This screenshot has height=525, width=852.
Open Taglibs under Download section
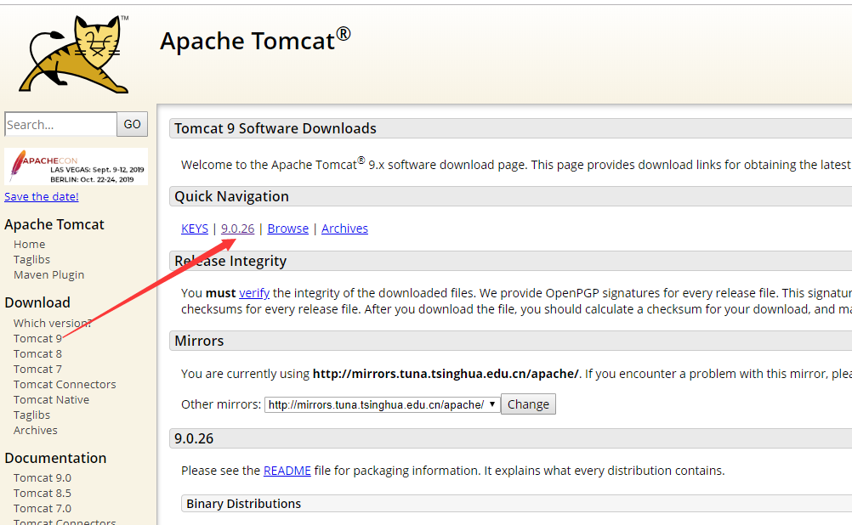31,415
